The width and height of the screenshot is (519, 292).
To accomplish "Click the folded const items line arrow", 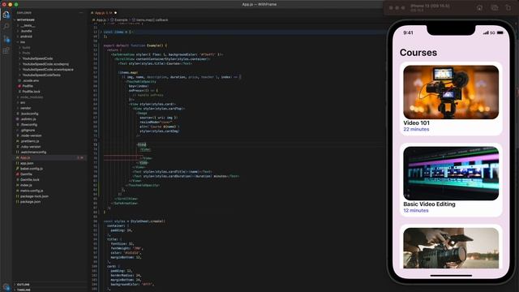I will point(101,32).
